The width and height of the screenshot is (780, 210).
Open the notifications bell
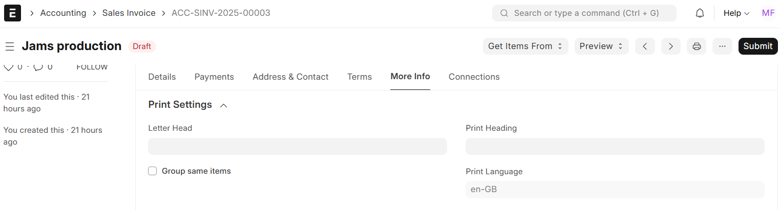pos(700,13)
